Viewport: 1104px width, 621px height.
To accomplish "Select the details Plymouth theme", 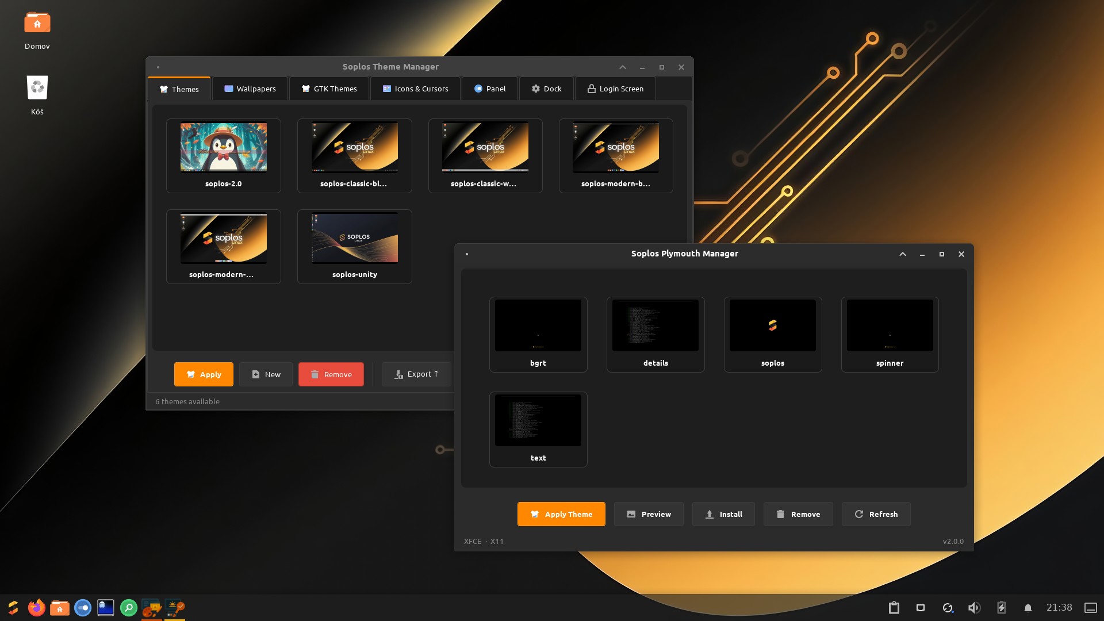I will [655, 335].
